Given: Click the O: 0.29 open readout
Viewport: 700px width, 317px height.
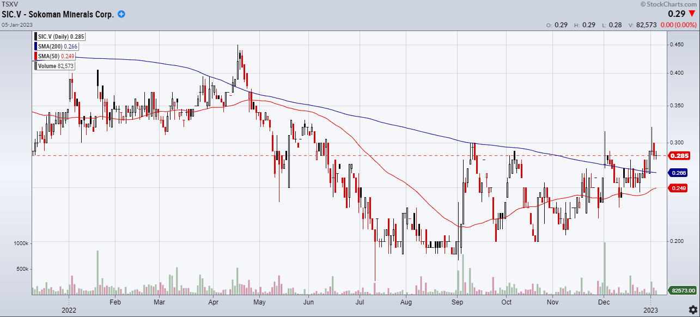Looking at the screenshot, I should click(557, 25).
